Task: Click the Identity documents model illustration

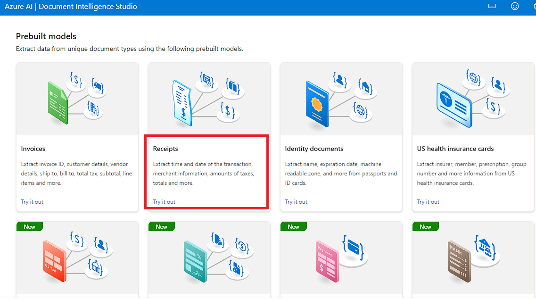Action: click(341, 98)
